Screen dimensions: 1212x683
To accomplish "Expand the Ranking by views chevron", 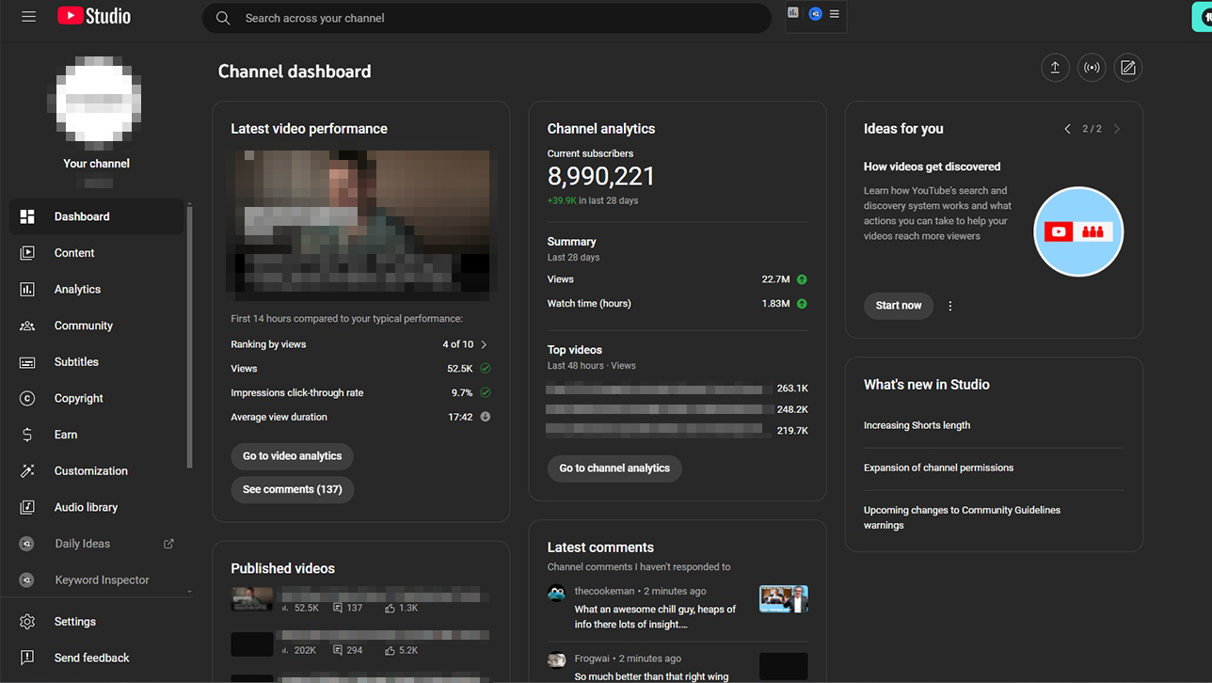I will coord(485,344).
